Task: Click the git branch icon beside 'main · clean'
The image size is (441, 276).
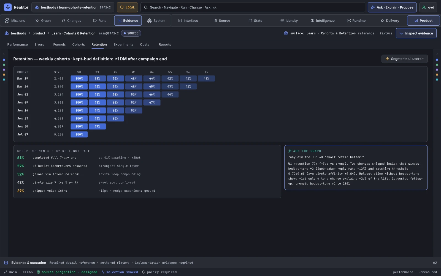Action: click(x=6, y=272)
